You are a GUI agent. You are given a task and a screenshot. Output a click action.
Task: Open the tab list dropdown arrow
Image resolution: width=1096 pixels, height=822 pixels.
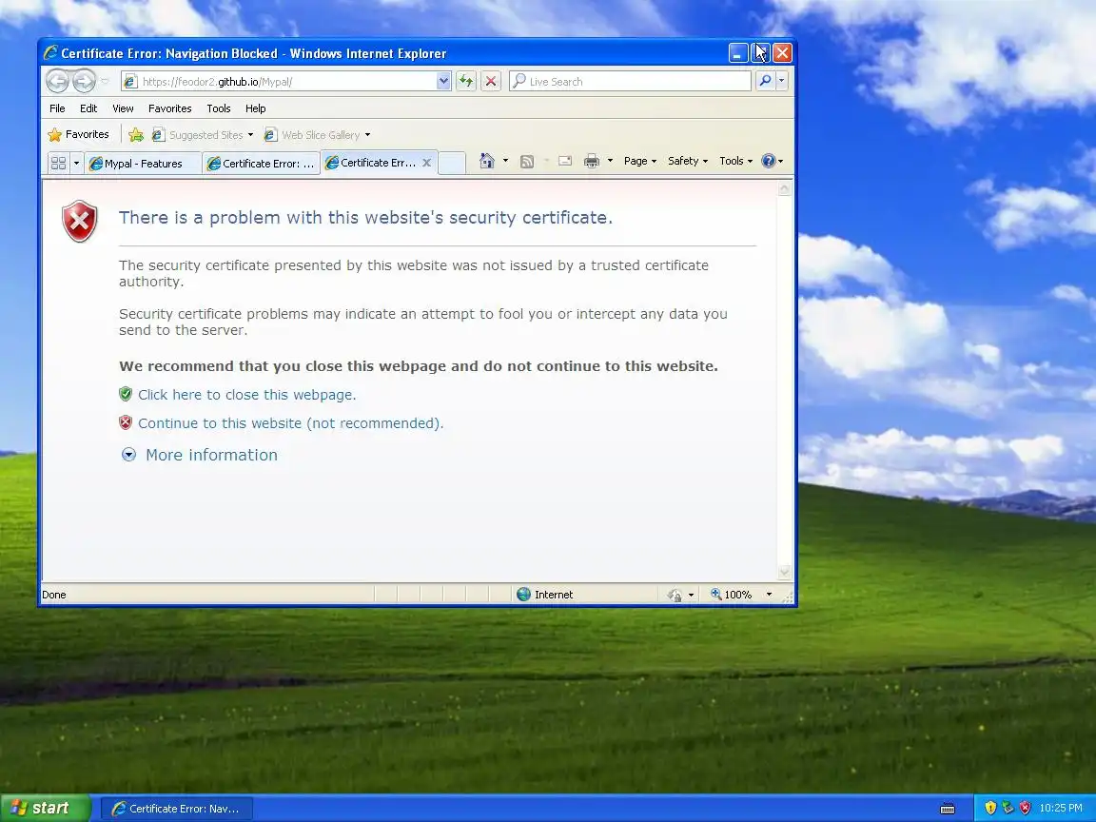click(x=76, y=163)
